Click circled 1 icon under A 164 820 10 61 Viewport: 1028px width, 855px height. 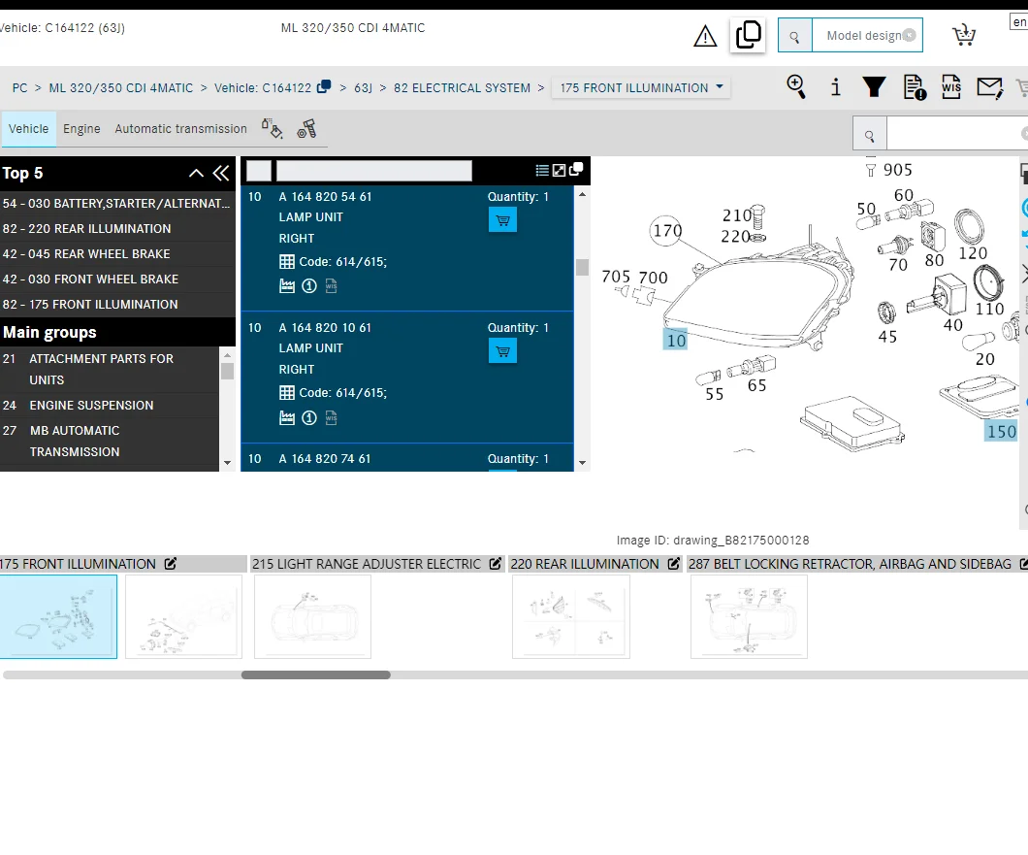308,418
